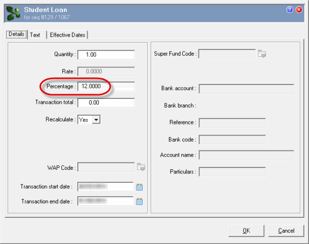Focus the Transaction total field

point(106,102)
